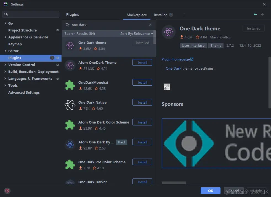Screen dimensions: 271x197
Task: Click One Dark theme list icon
Action: (70, 45)
